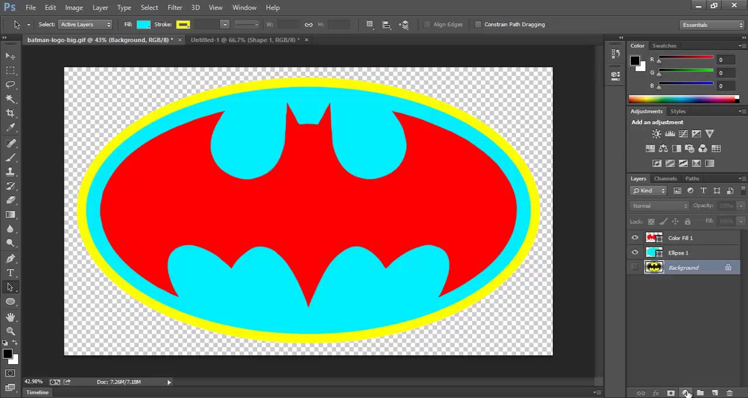The height and width of the screenshot is (398, 748).
Task: Hide the Color Fill 1 layer
Action: click(635, 238)
